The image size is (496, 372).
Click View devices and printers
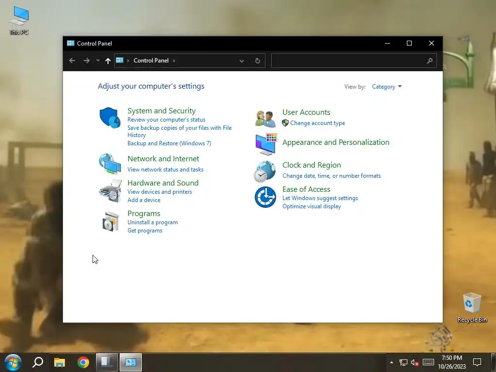[159, 192]
